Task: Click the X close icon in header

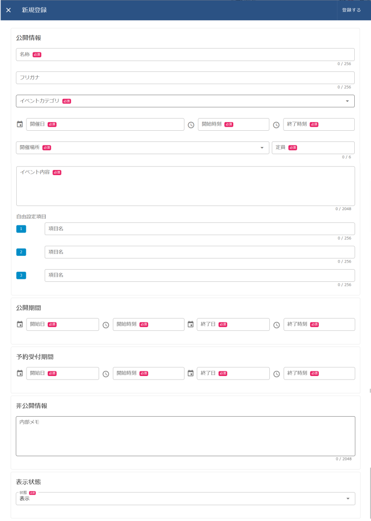Action: click(x=8, y=10)
